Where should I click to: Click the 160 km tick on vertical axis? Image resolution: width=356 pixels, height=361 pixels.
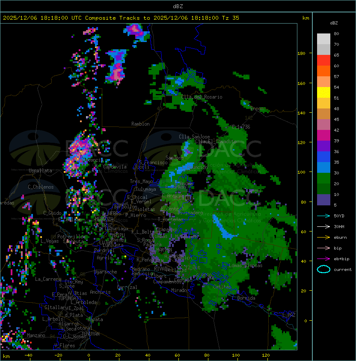pos(301,83)
